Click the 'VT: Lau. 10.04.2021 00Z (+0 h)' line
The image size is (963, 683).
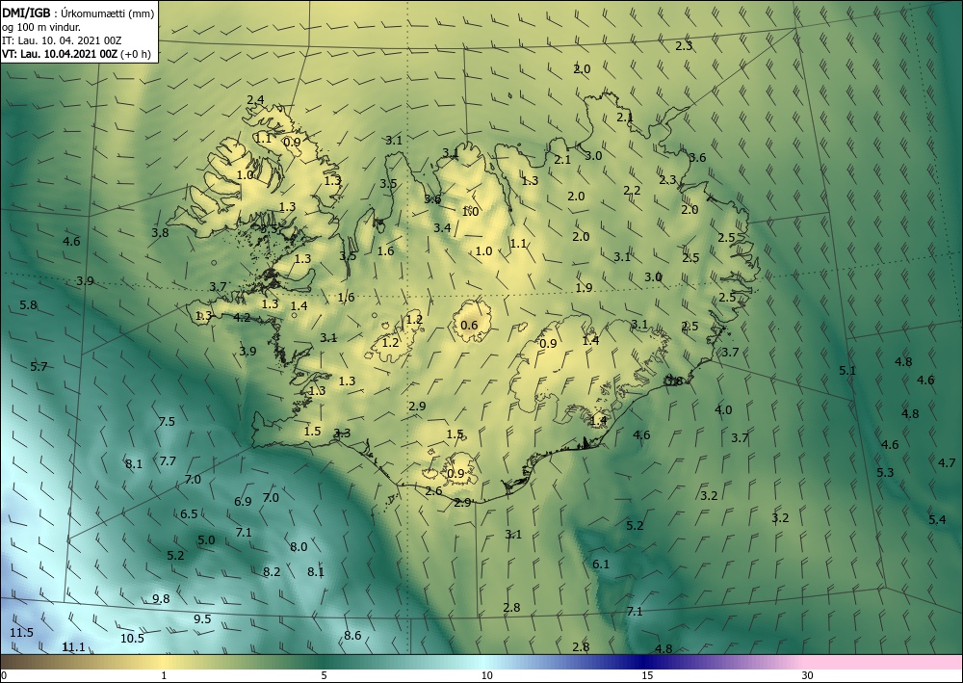pyautogui.click(x=76, y=53)
